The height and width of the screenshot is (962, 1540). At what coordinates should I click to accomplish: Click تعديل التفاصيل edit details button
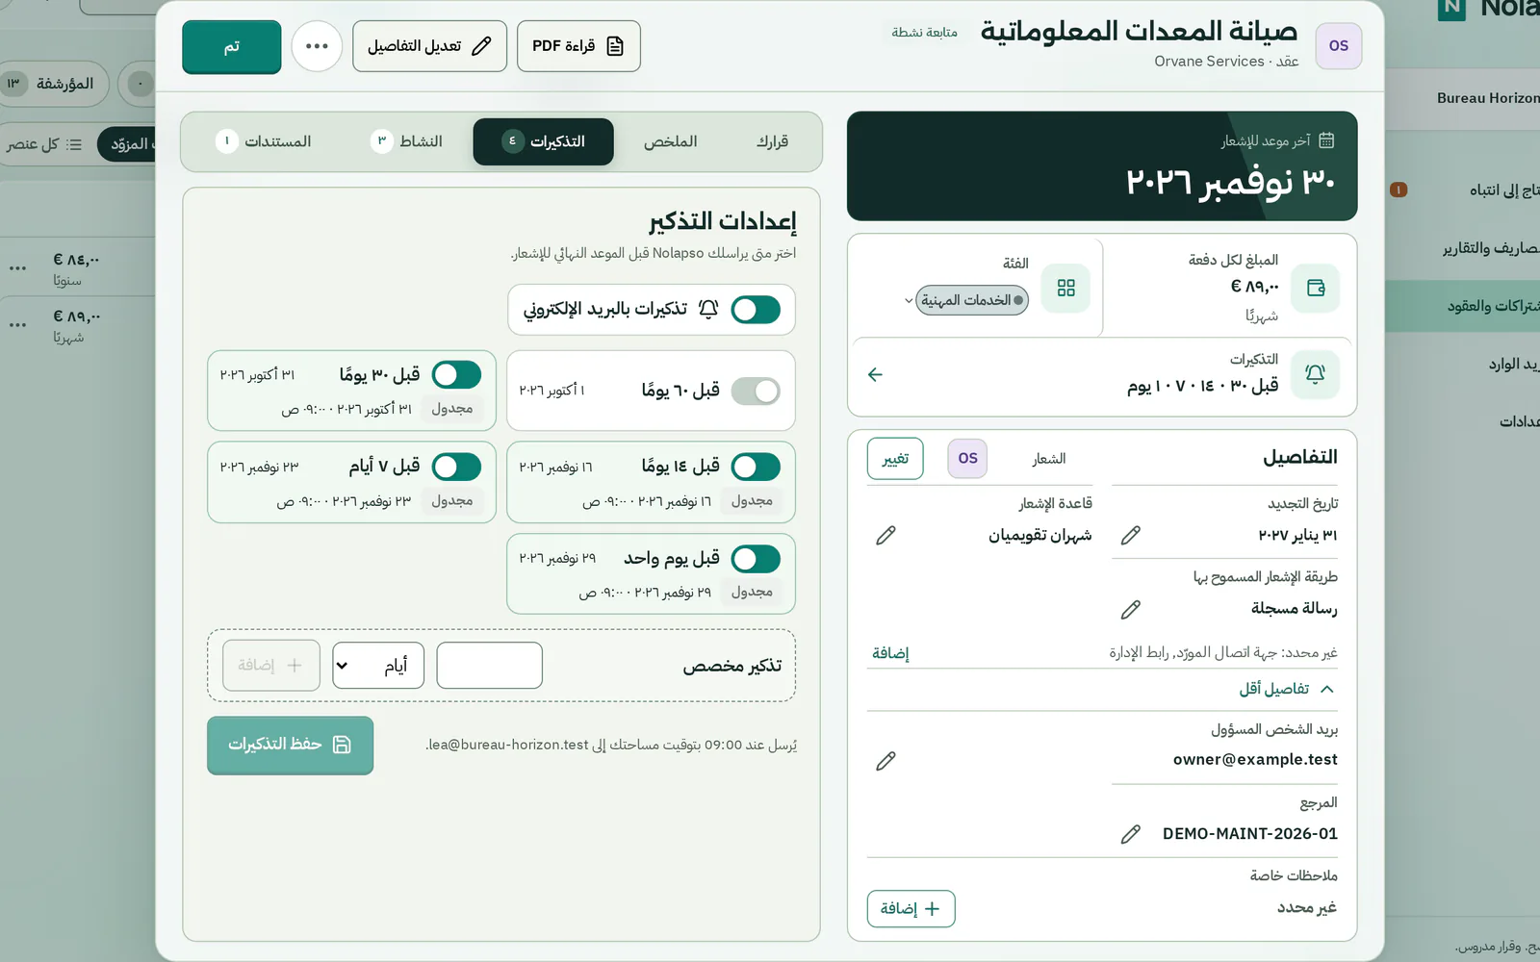click(429, 46)
